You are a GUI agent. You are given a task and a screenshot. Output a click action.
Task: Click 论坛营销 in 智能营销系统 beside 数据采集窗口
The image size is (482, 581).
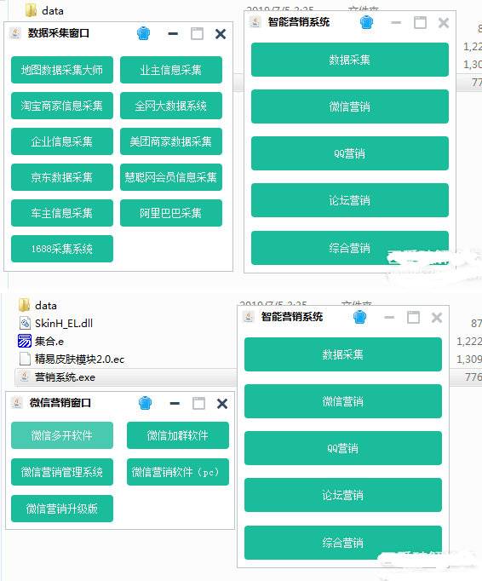350,200
